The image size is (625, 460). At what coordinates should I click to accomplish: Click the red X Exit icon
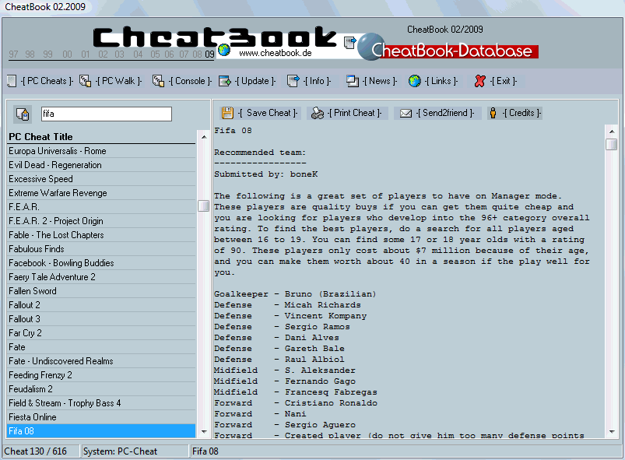[x=480, y=81]
